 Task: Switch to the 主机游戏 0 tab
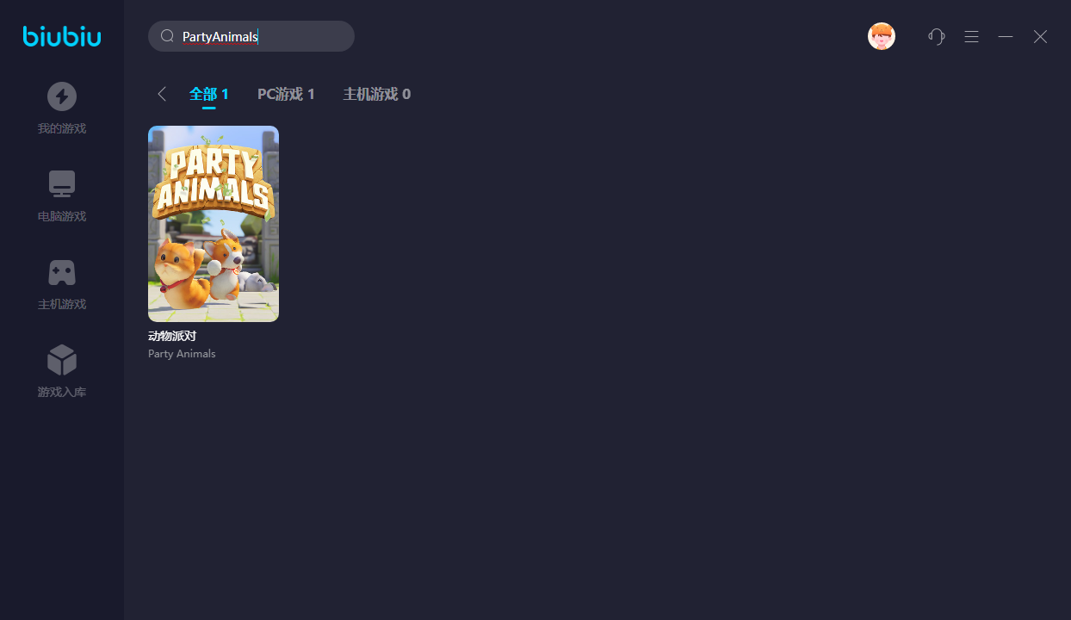click(x=377, y=94)
